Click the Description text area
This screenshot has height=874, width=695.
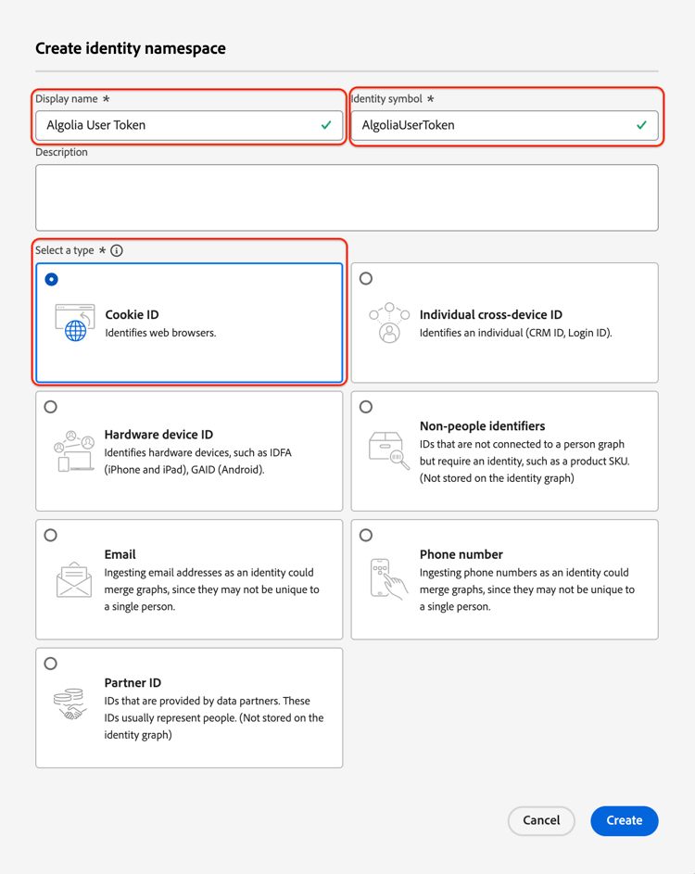pyautogui.click(x=347, y=197)
